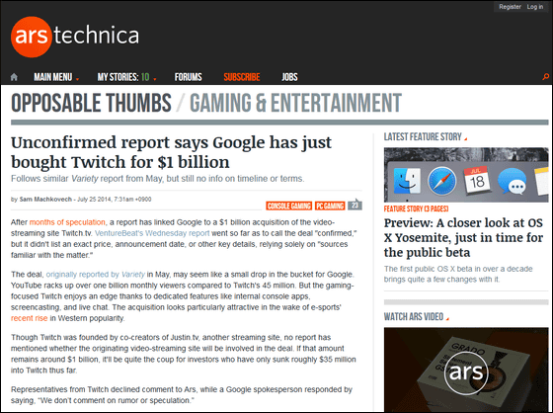Open the months of speculation link
Image resolution: width=553 pixels, height=413 pixels.
(67, 222)
